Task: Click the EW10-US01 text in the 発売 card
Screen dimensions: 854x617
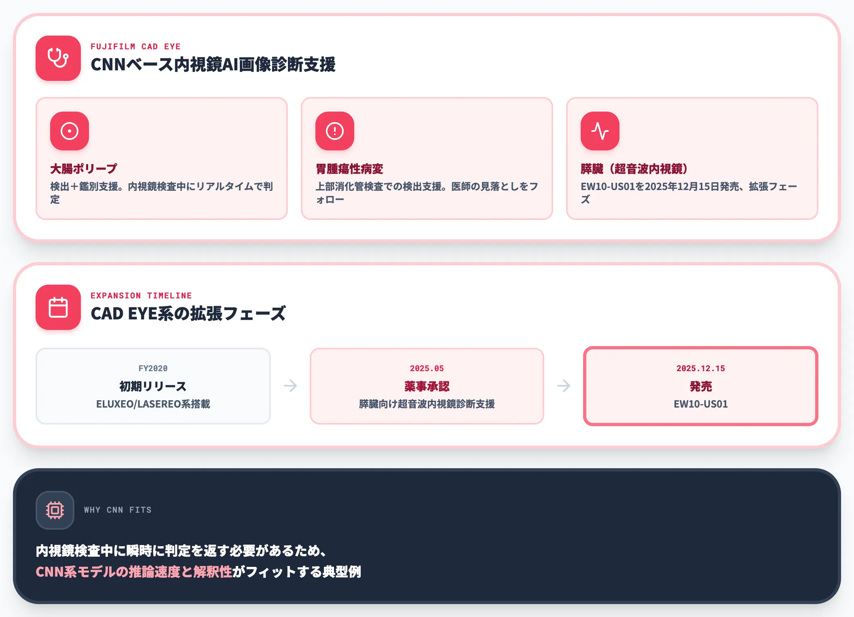Action: point(701,404)
